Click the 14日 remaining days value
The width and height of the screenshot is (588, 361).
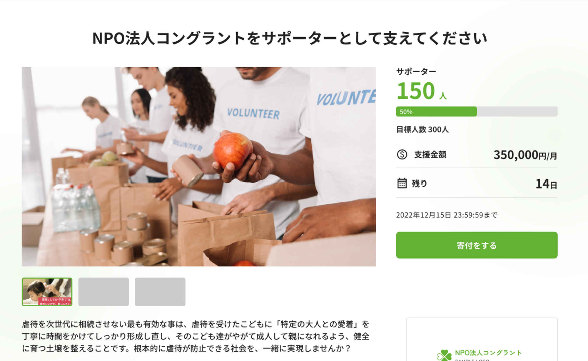pyautogui.click(x=546, y=184)
